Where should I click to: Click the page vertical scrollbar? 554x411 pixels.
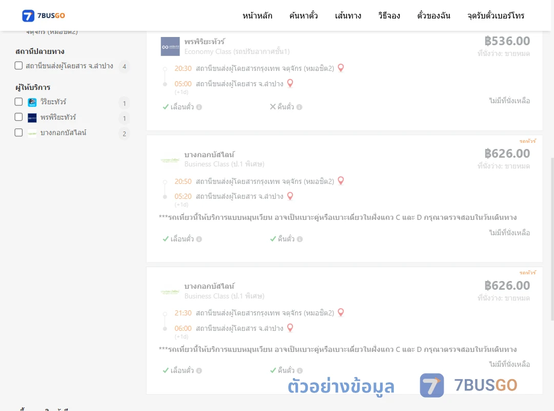coord(552,239)
